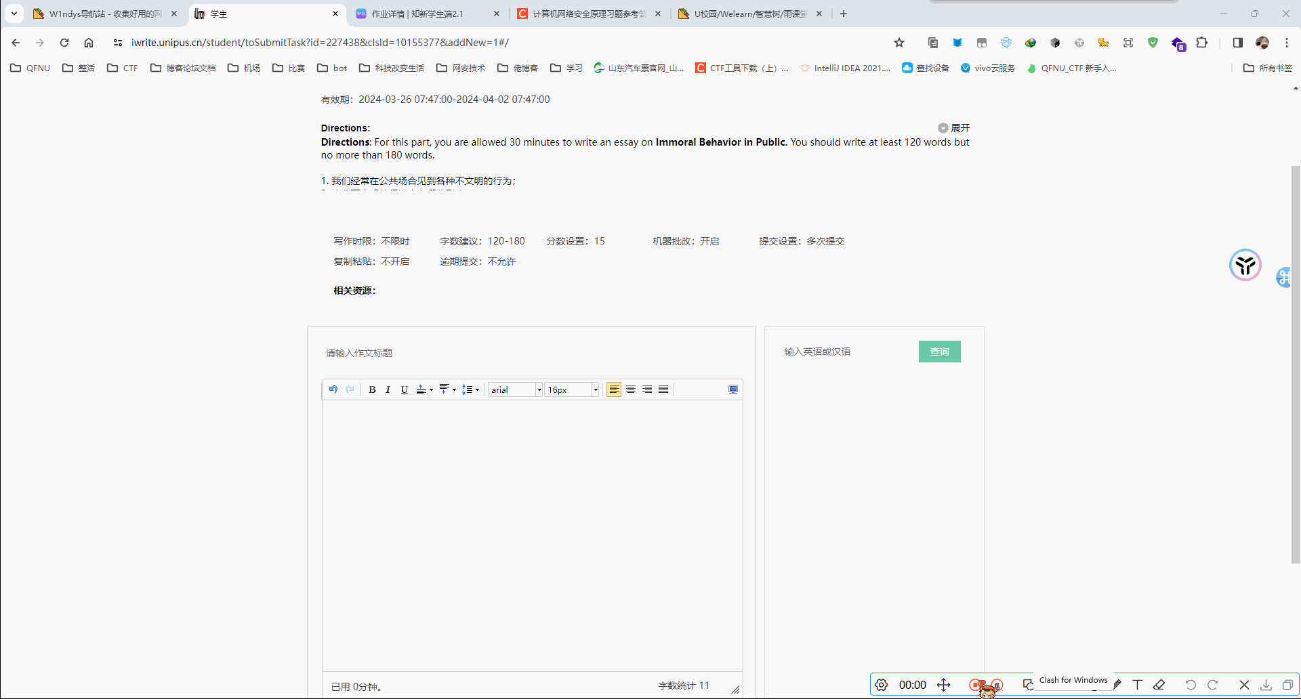Enable justified text alignment
The image size is (1301, 699).
click(663, 389)
